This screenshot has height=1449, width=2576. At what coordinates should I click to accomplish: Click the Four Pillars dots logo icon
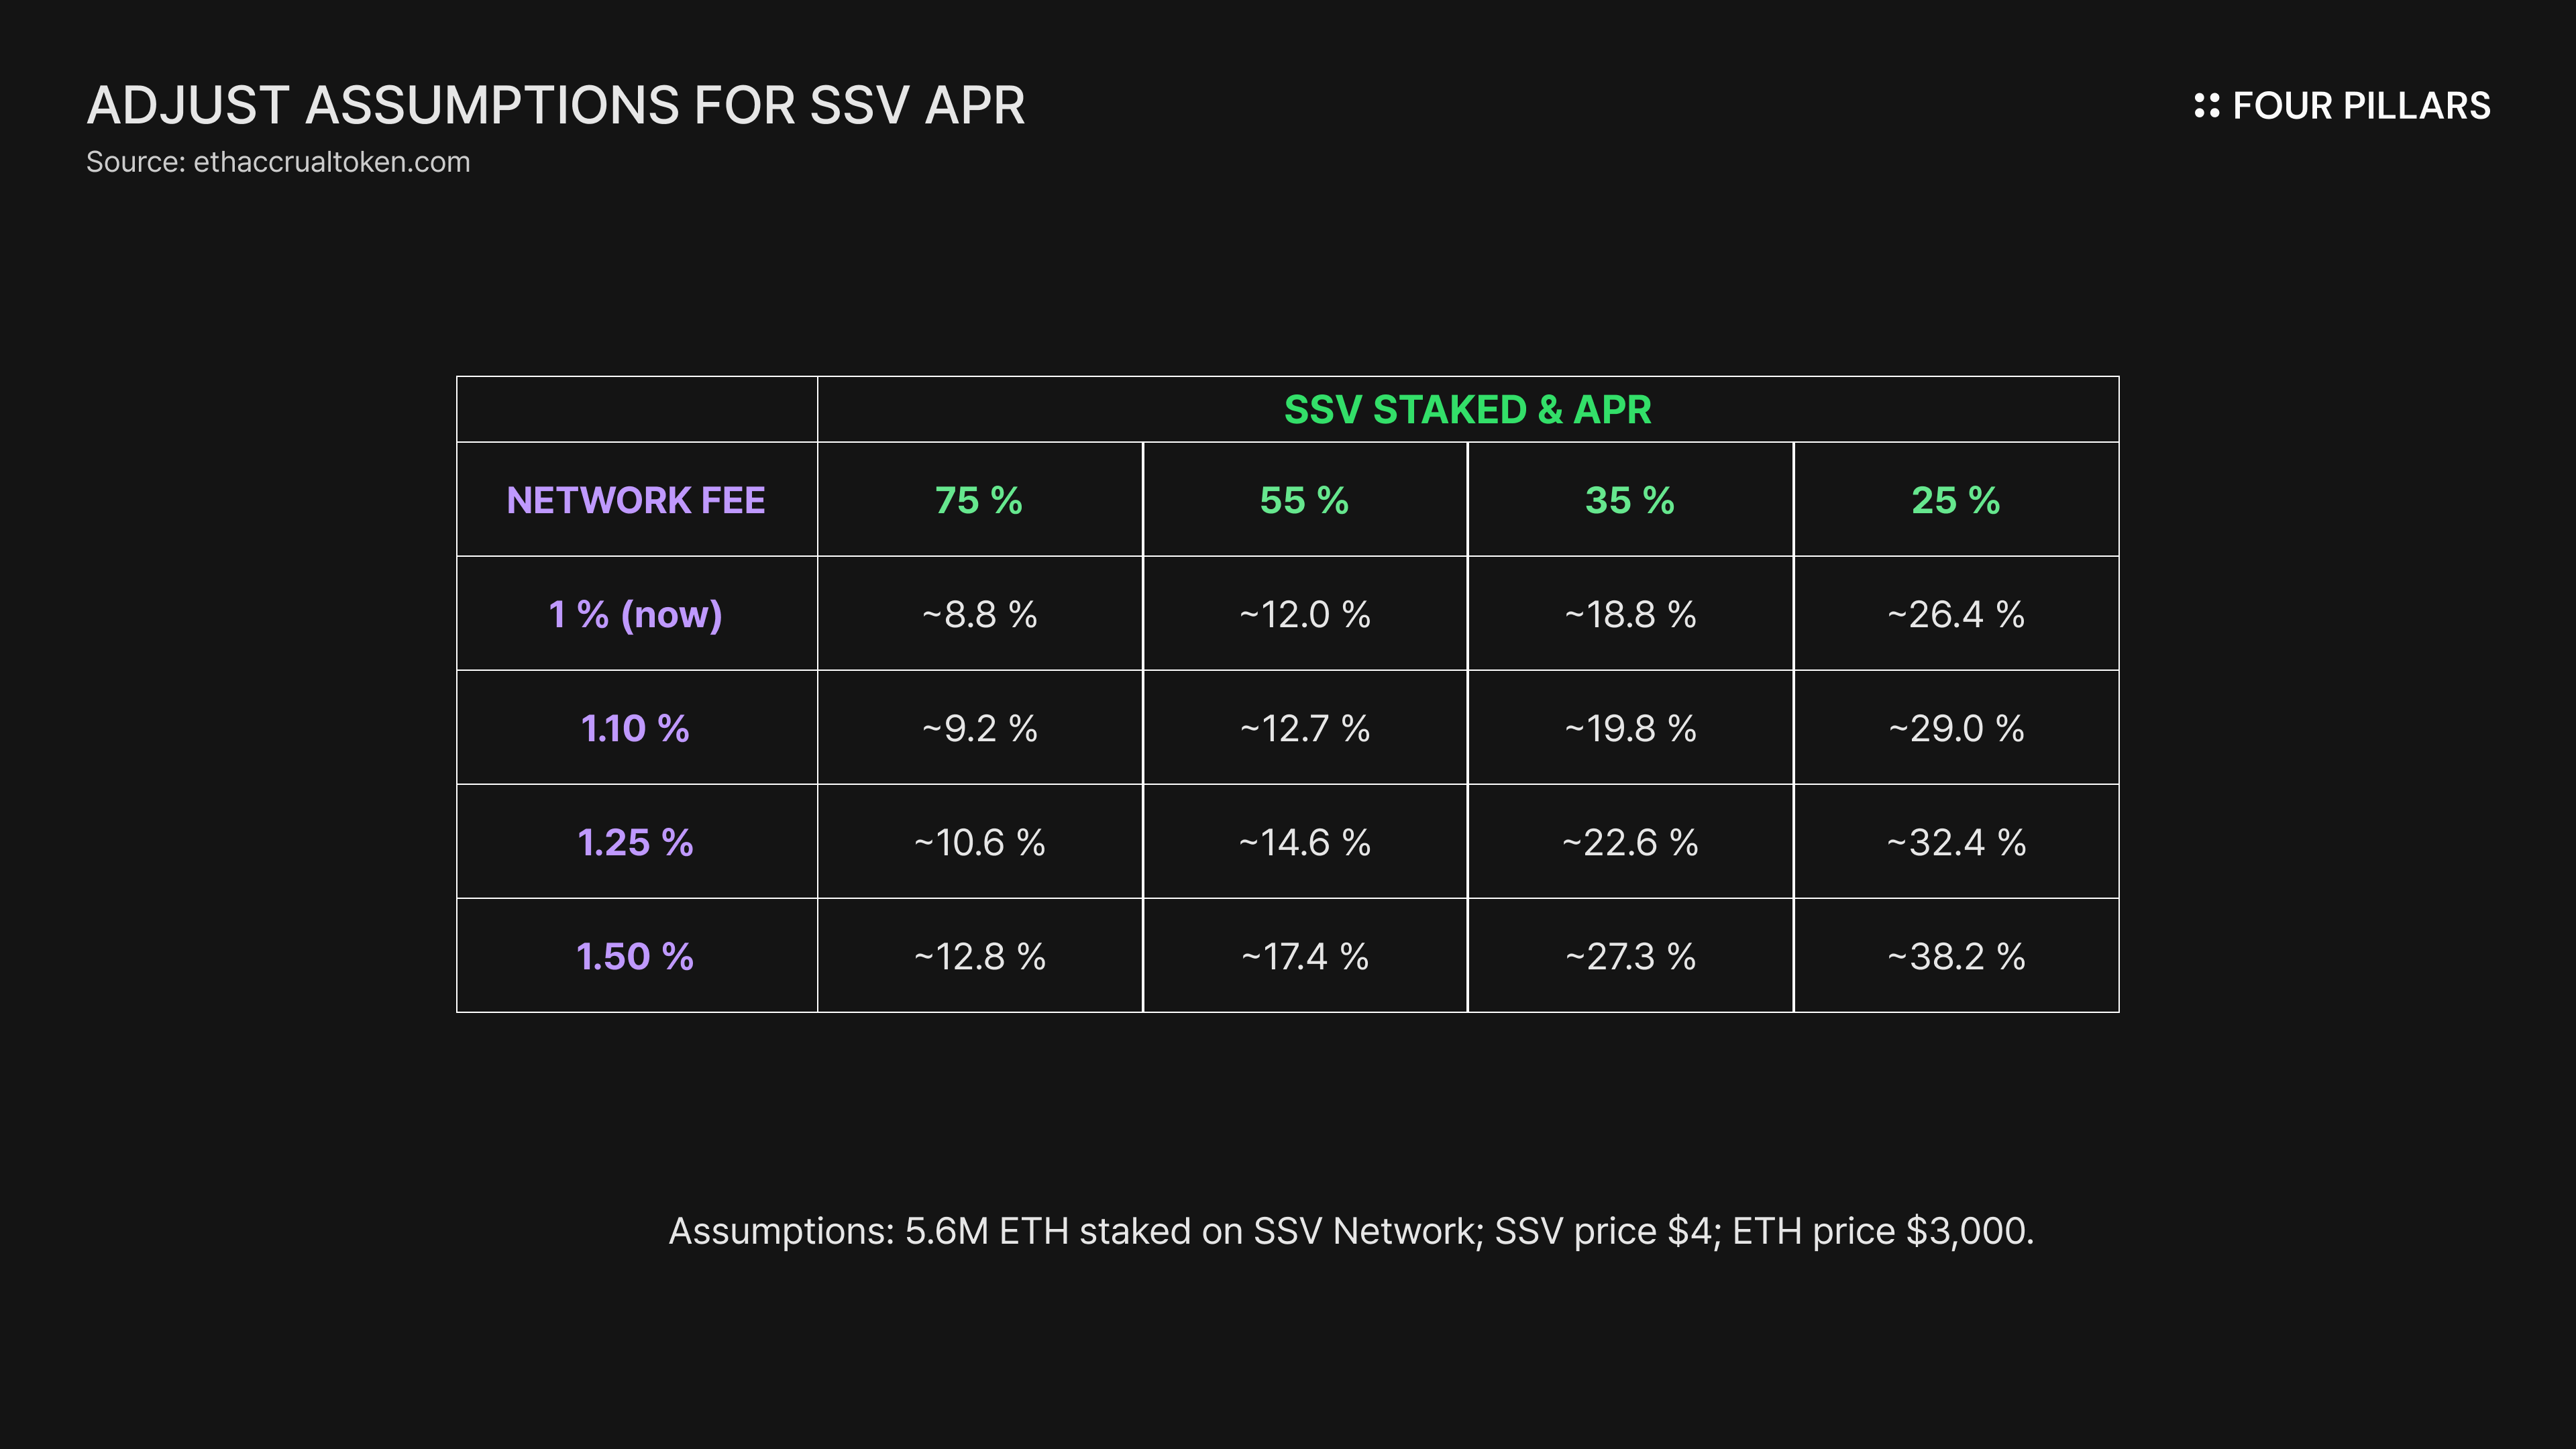click(2206, 105)
